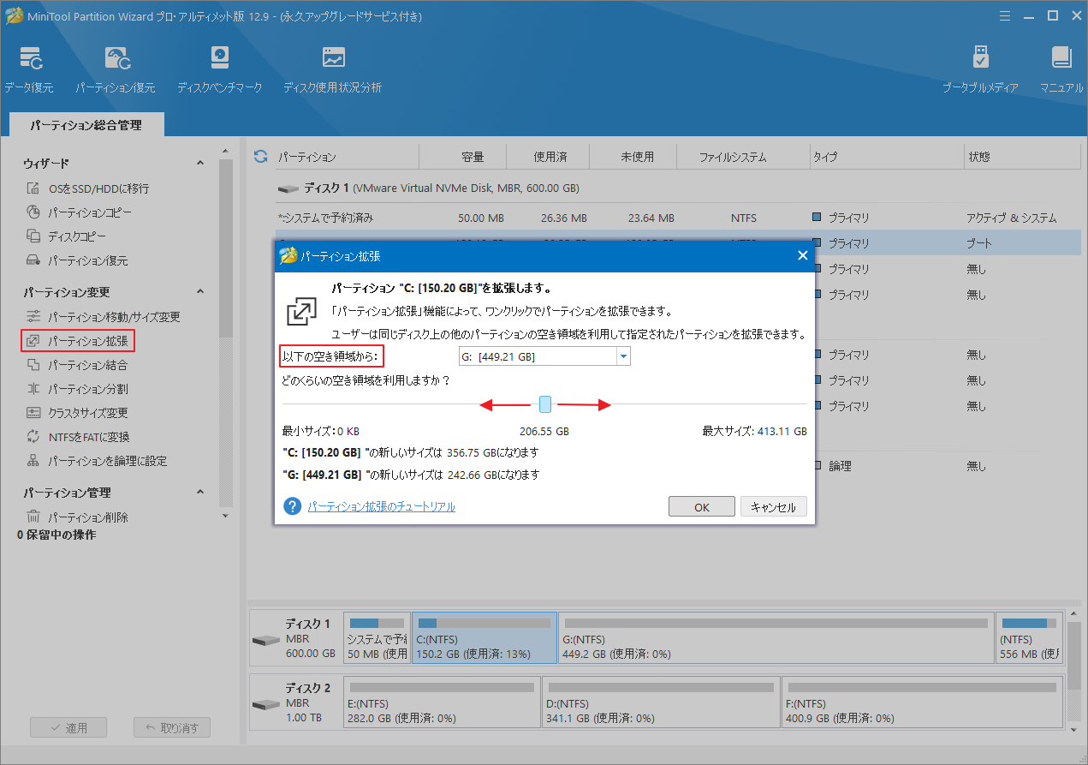Sort by Partition (パーティション) column header
The width and height of the screenshot is (1088, 765).
tap(306, 158)
